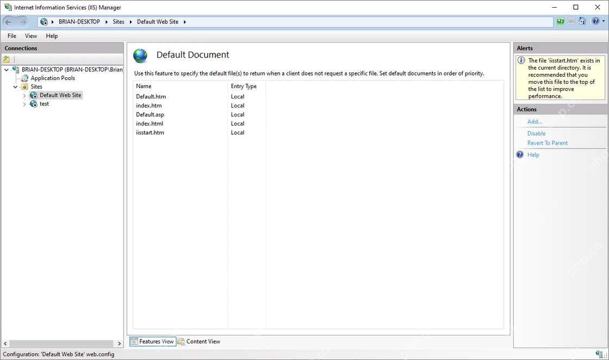Screen dimensions: 609x360
Task: Click the Add... action link
Action: (535, 122)
